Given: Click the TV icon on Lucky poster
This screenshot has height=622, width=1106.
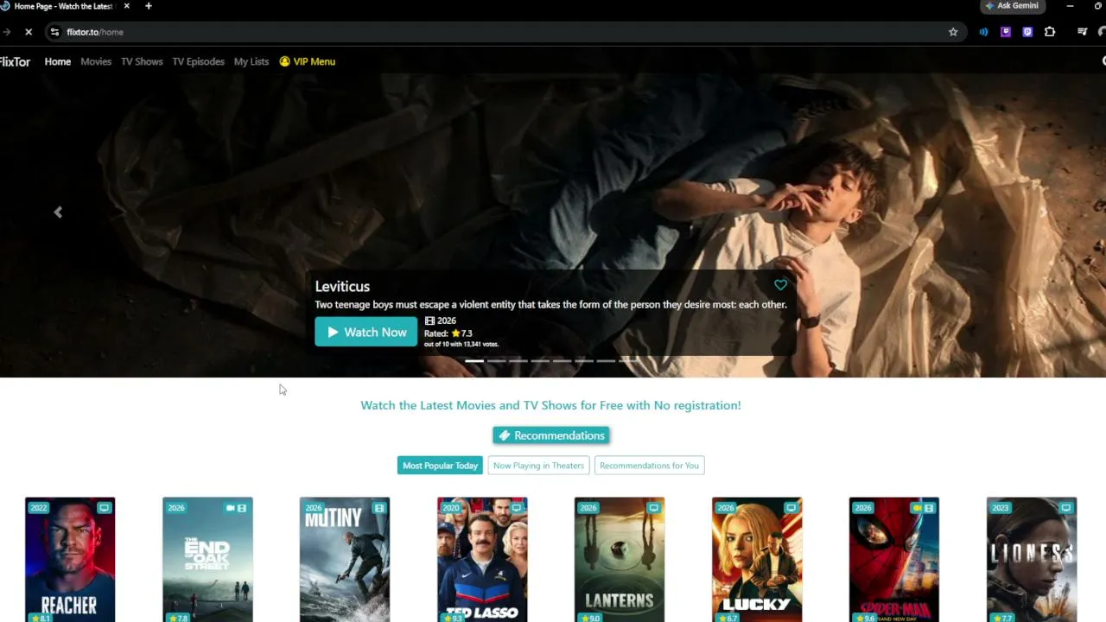Looking at the screenshot, I should tap(791, 508).
